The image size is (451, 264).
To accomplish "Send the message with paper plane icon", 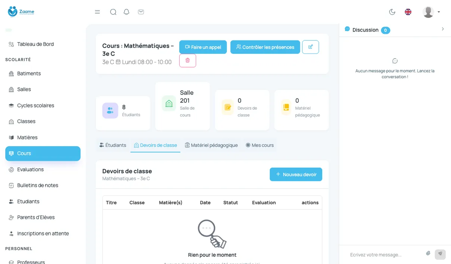I will 440,254.
